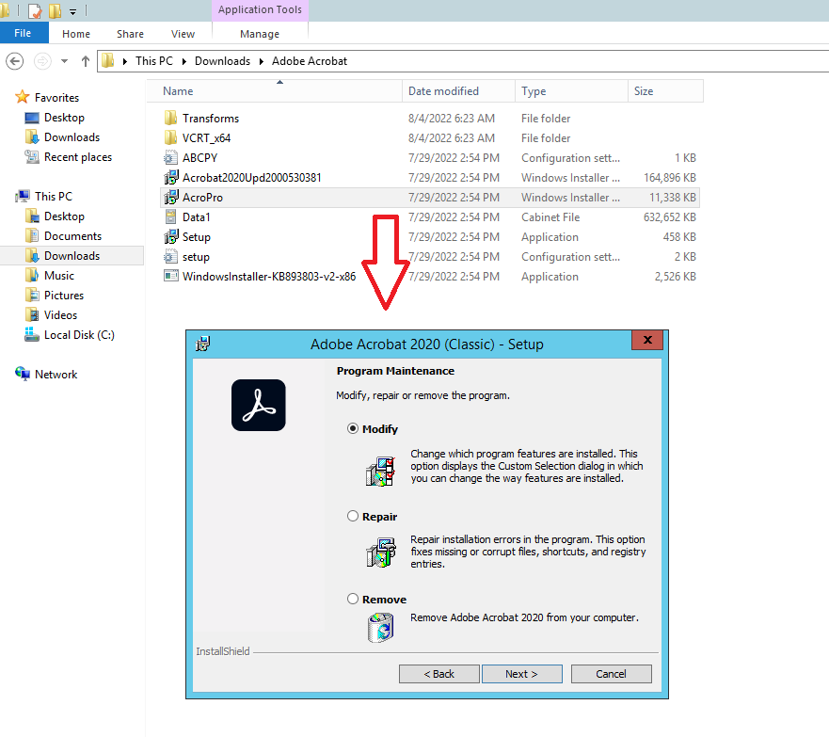Open the Quick Access Toolbar customize dropdown

point(73,11)
